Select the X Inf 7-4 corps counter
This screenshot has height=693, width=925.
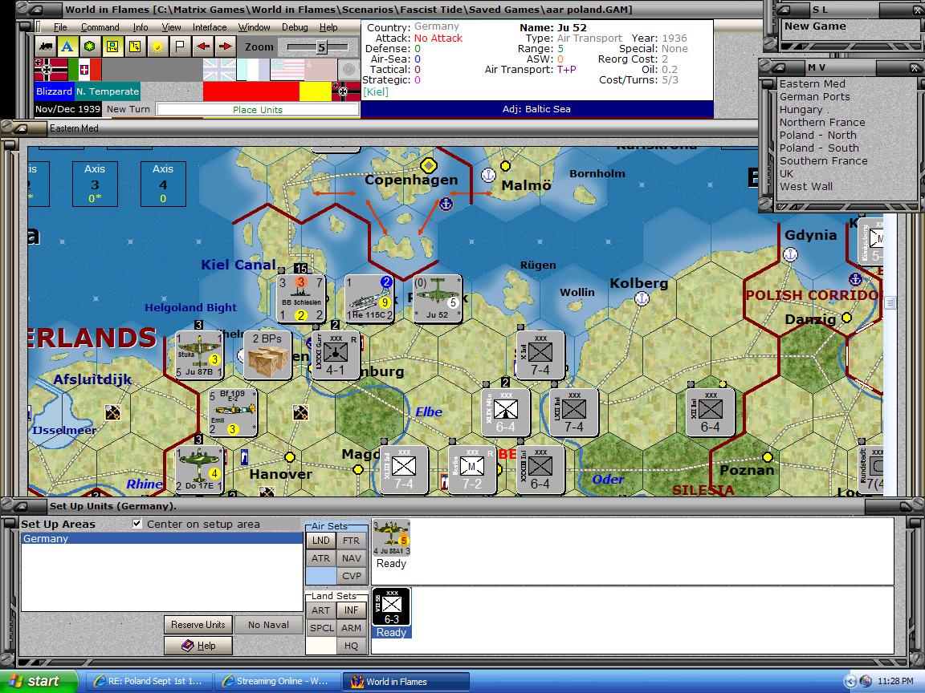pos(540,355)
